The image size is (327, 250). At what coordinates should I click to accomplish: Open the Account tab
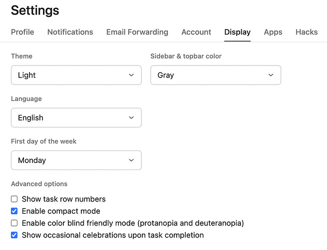point(196,32)
